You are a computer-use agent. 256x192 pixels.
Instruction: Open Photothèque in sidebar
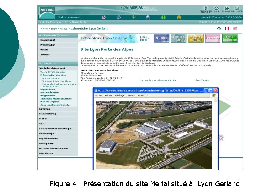[47, 134]
